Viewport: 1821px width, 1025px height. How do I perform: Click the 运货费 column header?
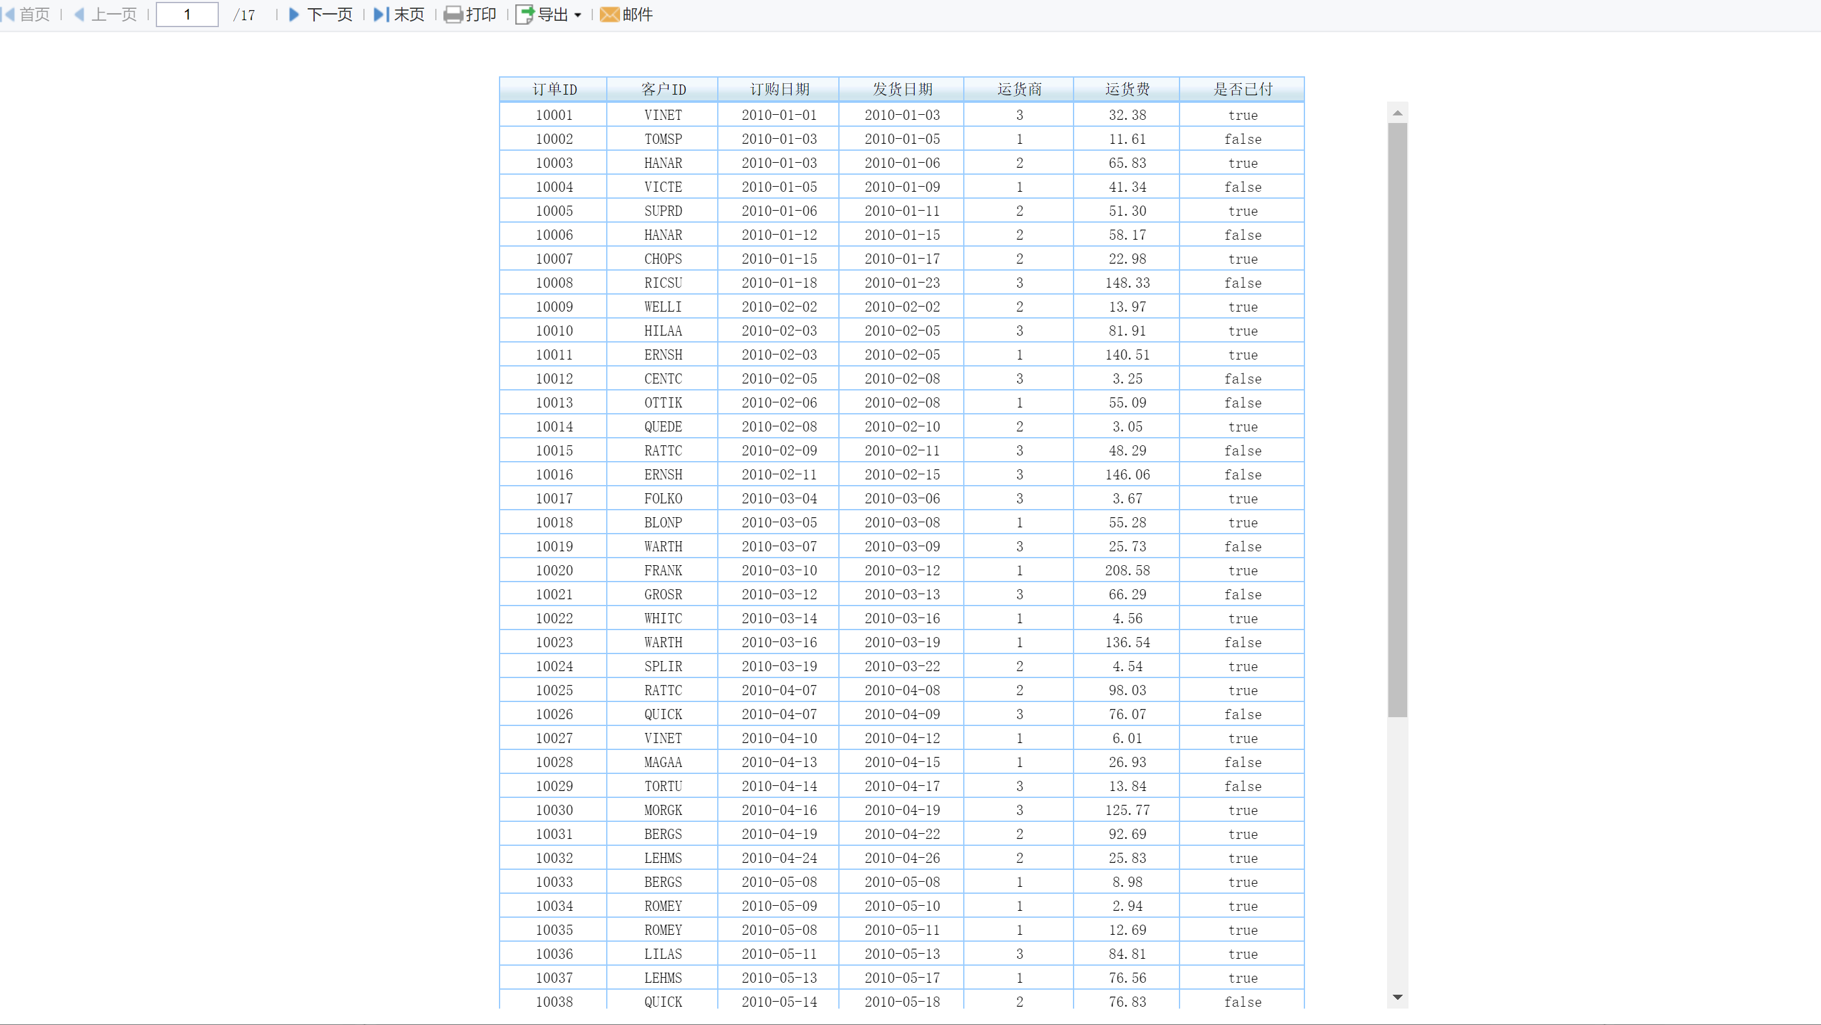1127,89
